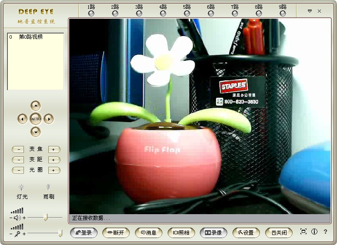Select channel 1路 radio indicator
Viewport: 337px width, 245px height.
coord(91,13)
